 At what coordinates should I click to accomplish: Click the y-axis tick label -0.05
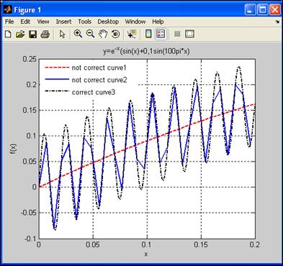29,213
